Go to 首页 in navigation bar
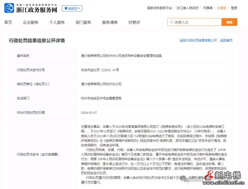 point(8,22)
